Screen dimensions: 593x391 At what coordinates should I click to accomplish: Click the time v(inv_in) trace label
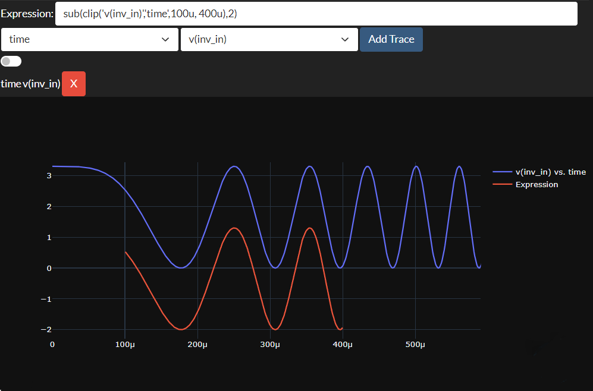(x=30, y=84)
